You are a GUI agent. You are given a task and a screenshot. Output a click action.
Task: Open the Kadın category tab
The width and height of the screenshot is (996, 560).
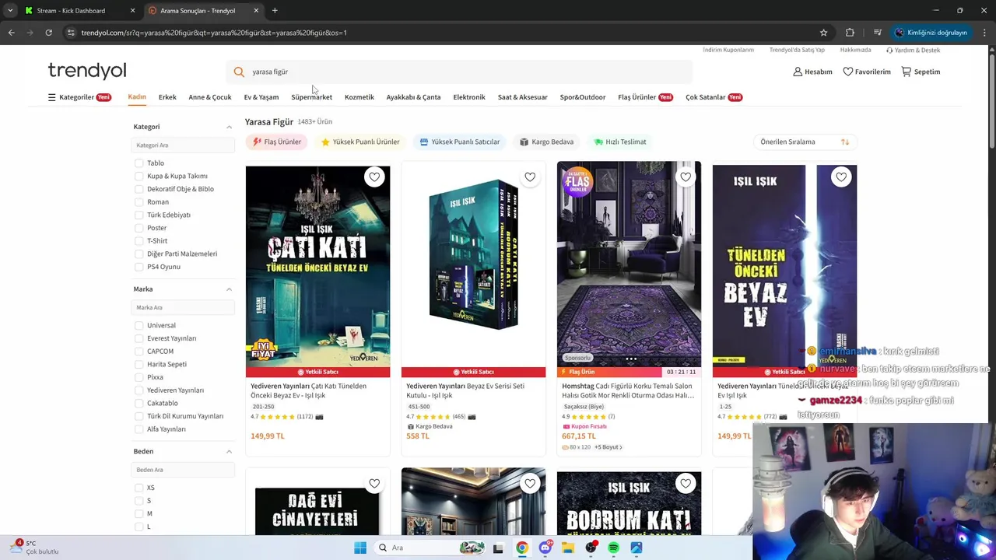tap(137, 97)
